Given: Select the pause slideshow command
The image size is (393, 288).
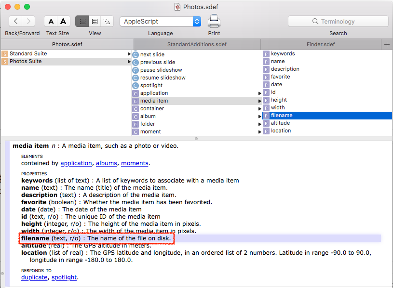Looking at the screenshot, I should click(197, 70).
